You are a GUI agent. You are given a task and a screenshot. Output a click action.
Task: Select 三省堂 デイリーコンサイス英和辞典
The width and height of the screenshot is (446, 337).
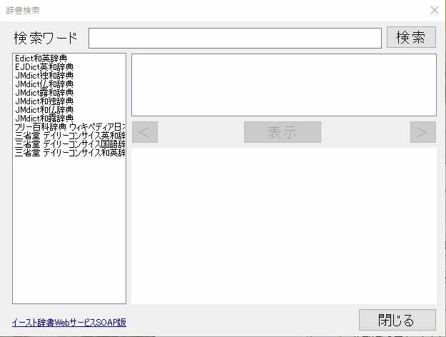click(x=70, y=135)
